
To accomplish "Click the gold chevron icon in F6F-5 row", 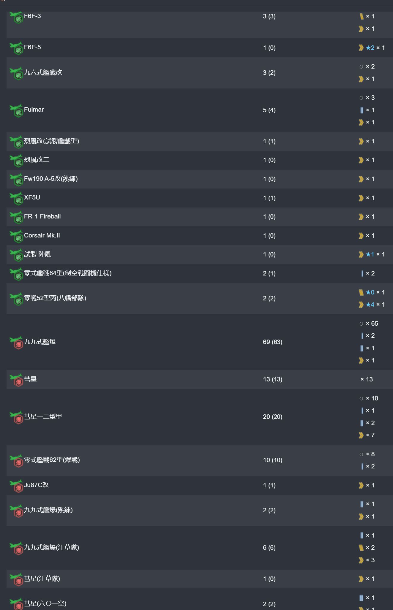I will click(361, 48).
